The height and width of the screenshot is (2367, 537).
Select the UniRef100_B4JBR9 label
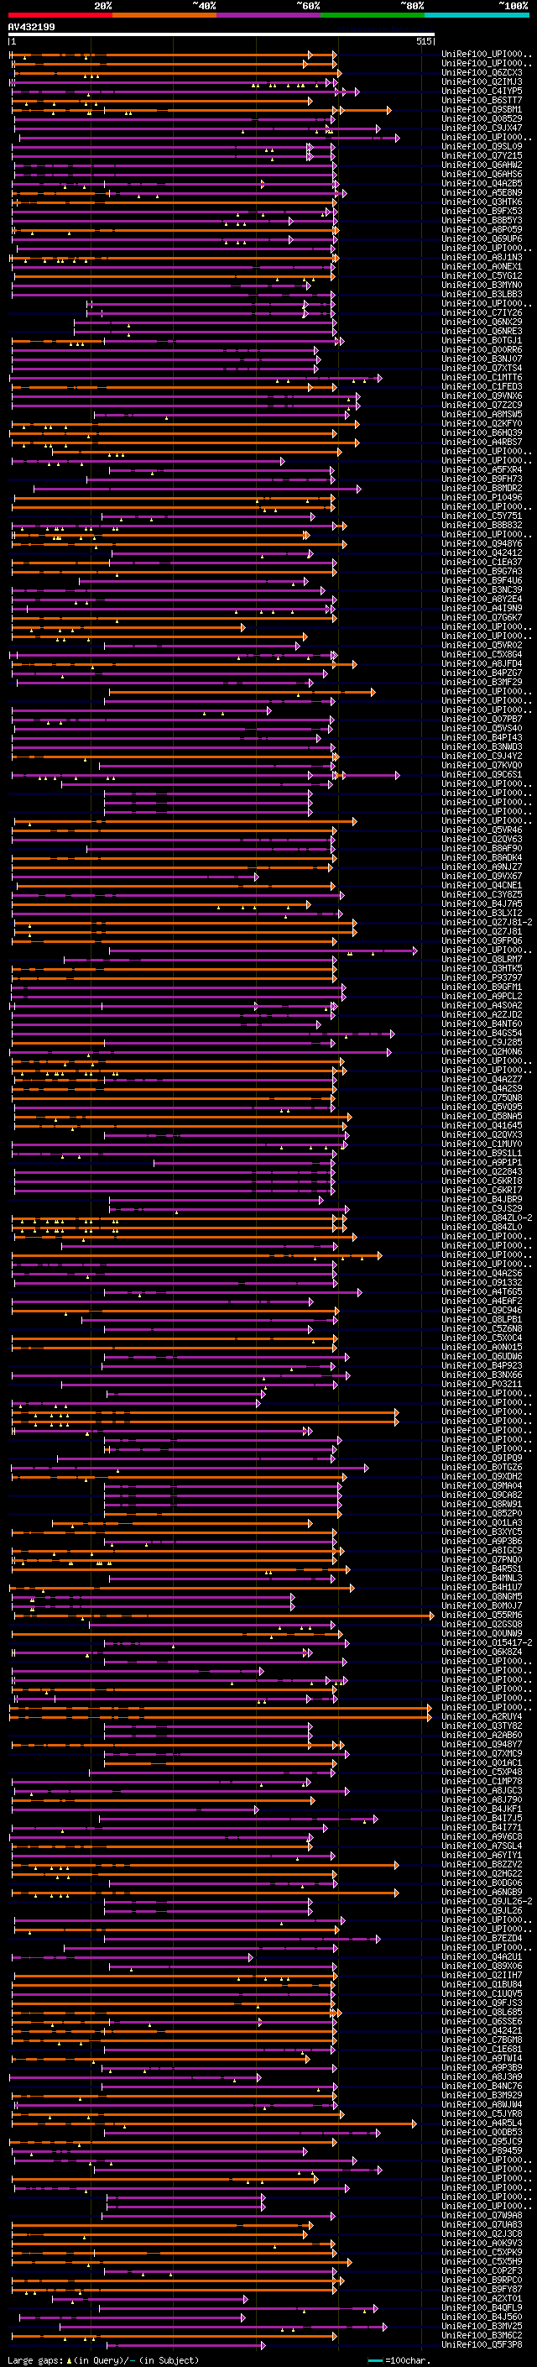pyautogui.click(x=482, y=1200)
